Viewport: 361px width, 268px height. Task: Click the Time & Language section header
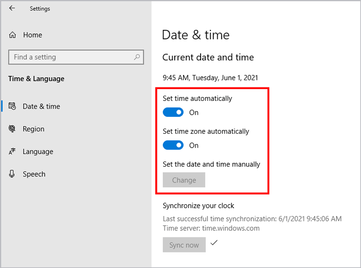36,79
